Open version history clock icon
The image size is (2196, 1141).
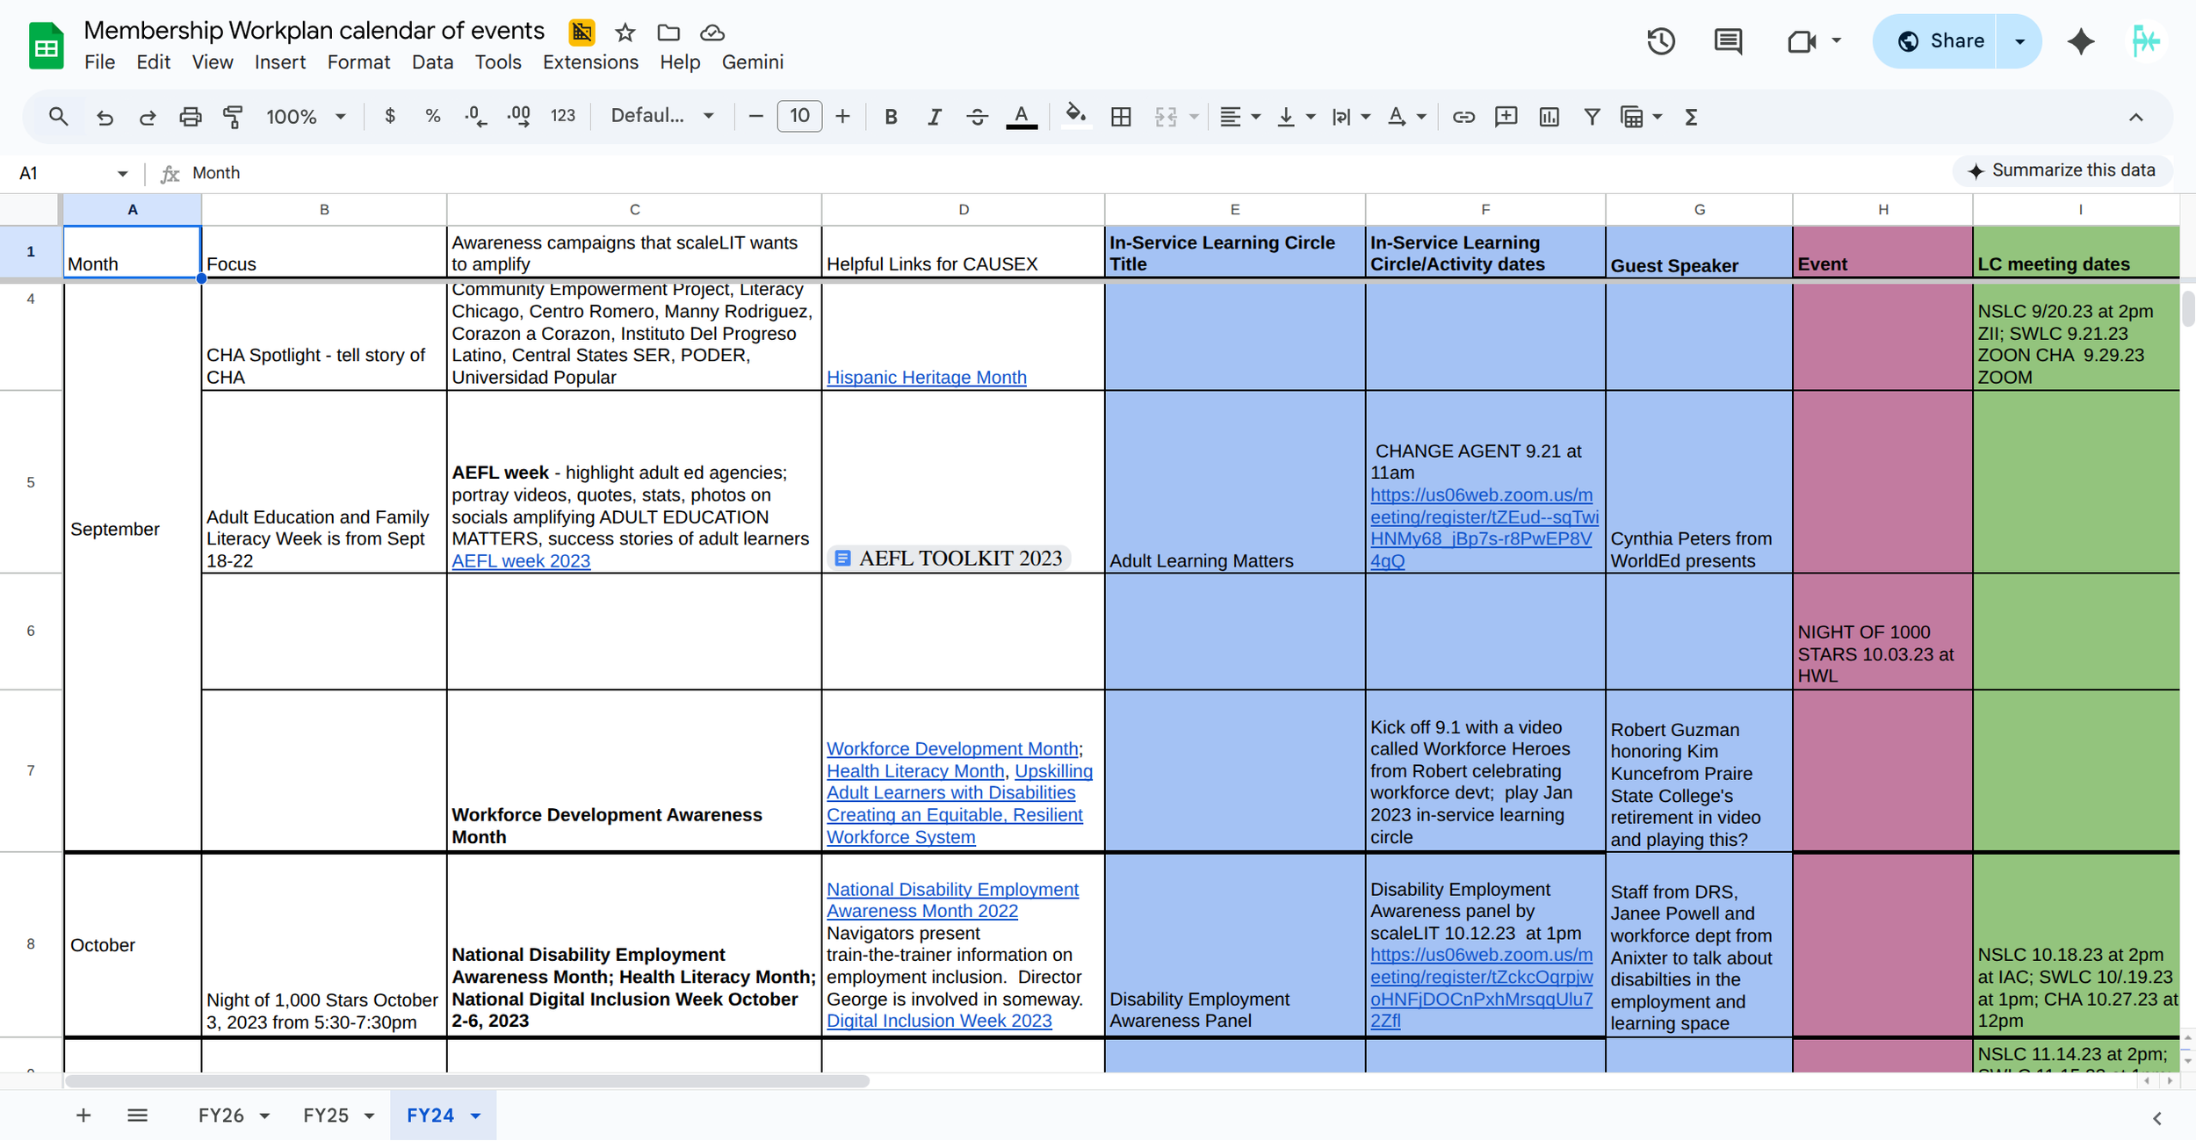[x=1660, y=41]
